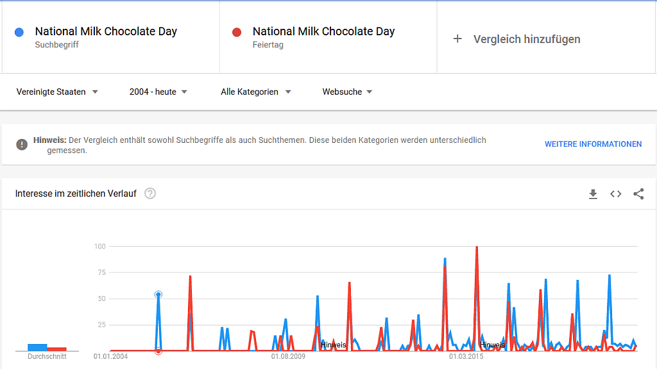This screenshot has width=657, height=369.
Task: Open help for Interesse im zeitlichen Verlauf
Action: 149,193
